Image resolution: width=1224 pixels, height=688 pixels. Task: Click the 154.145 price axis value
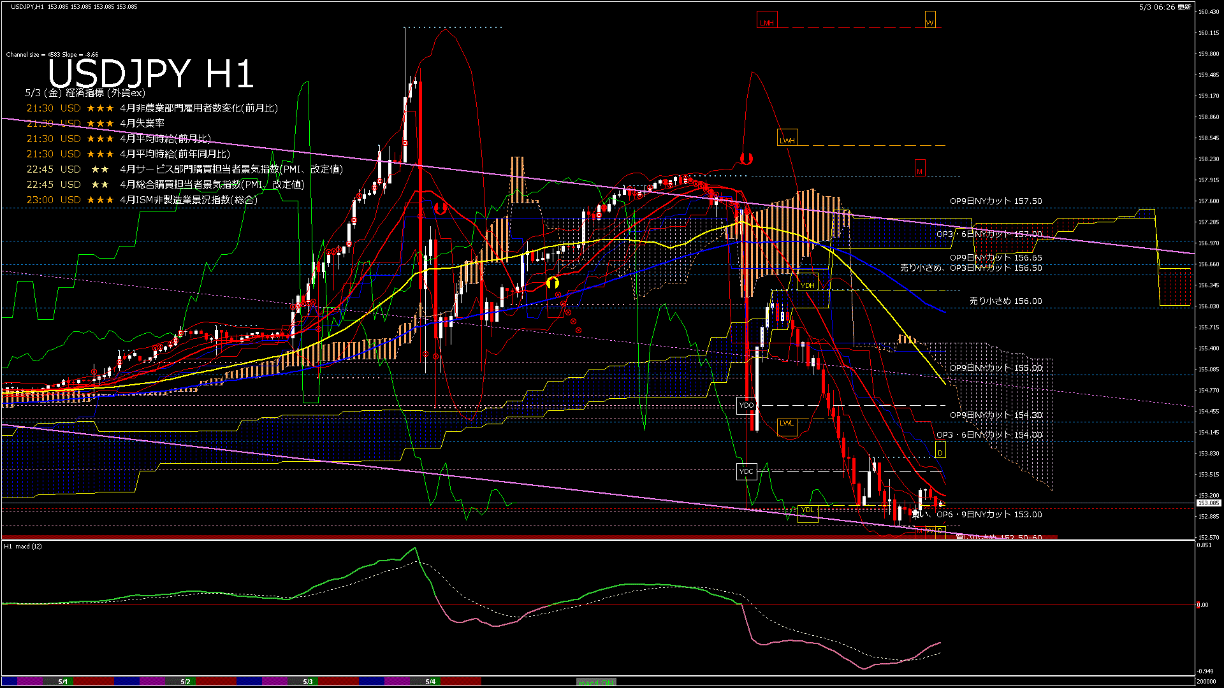pyautogui.click(x=1209, y=433)
